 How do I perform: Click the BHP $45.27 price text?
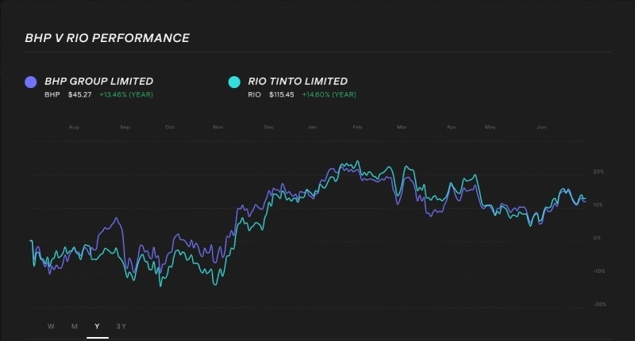[80, 94]
